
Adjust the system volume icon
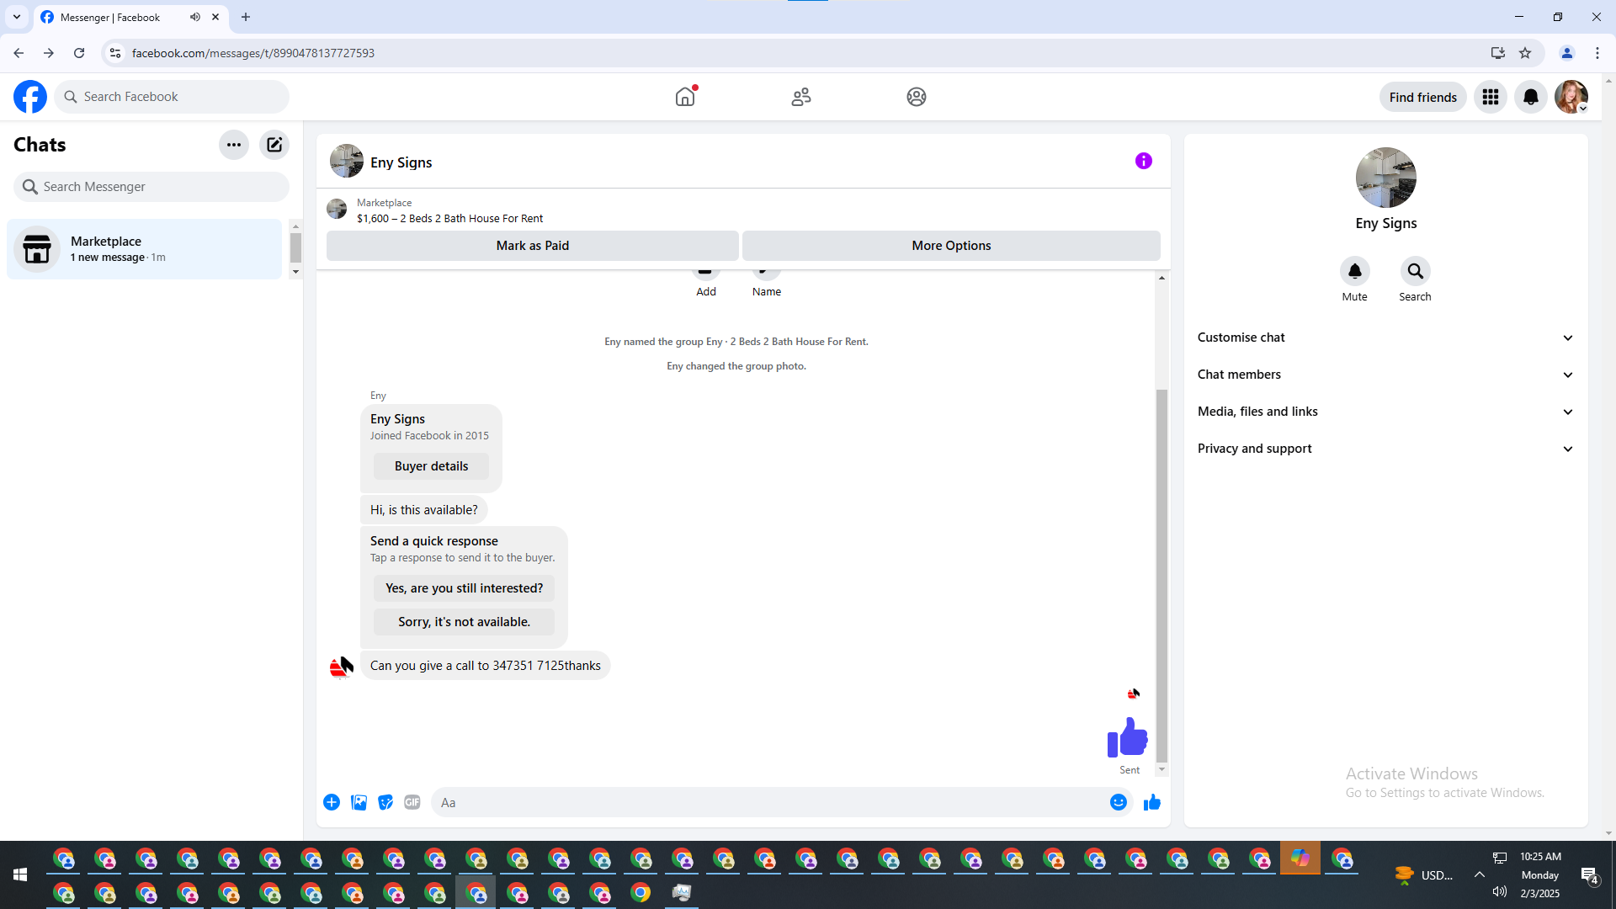coord(1500,892)
